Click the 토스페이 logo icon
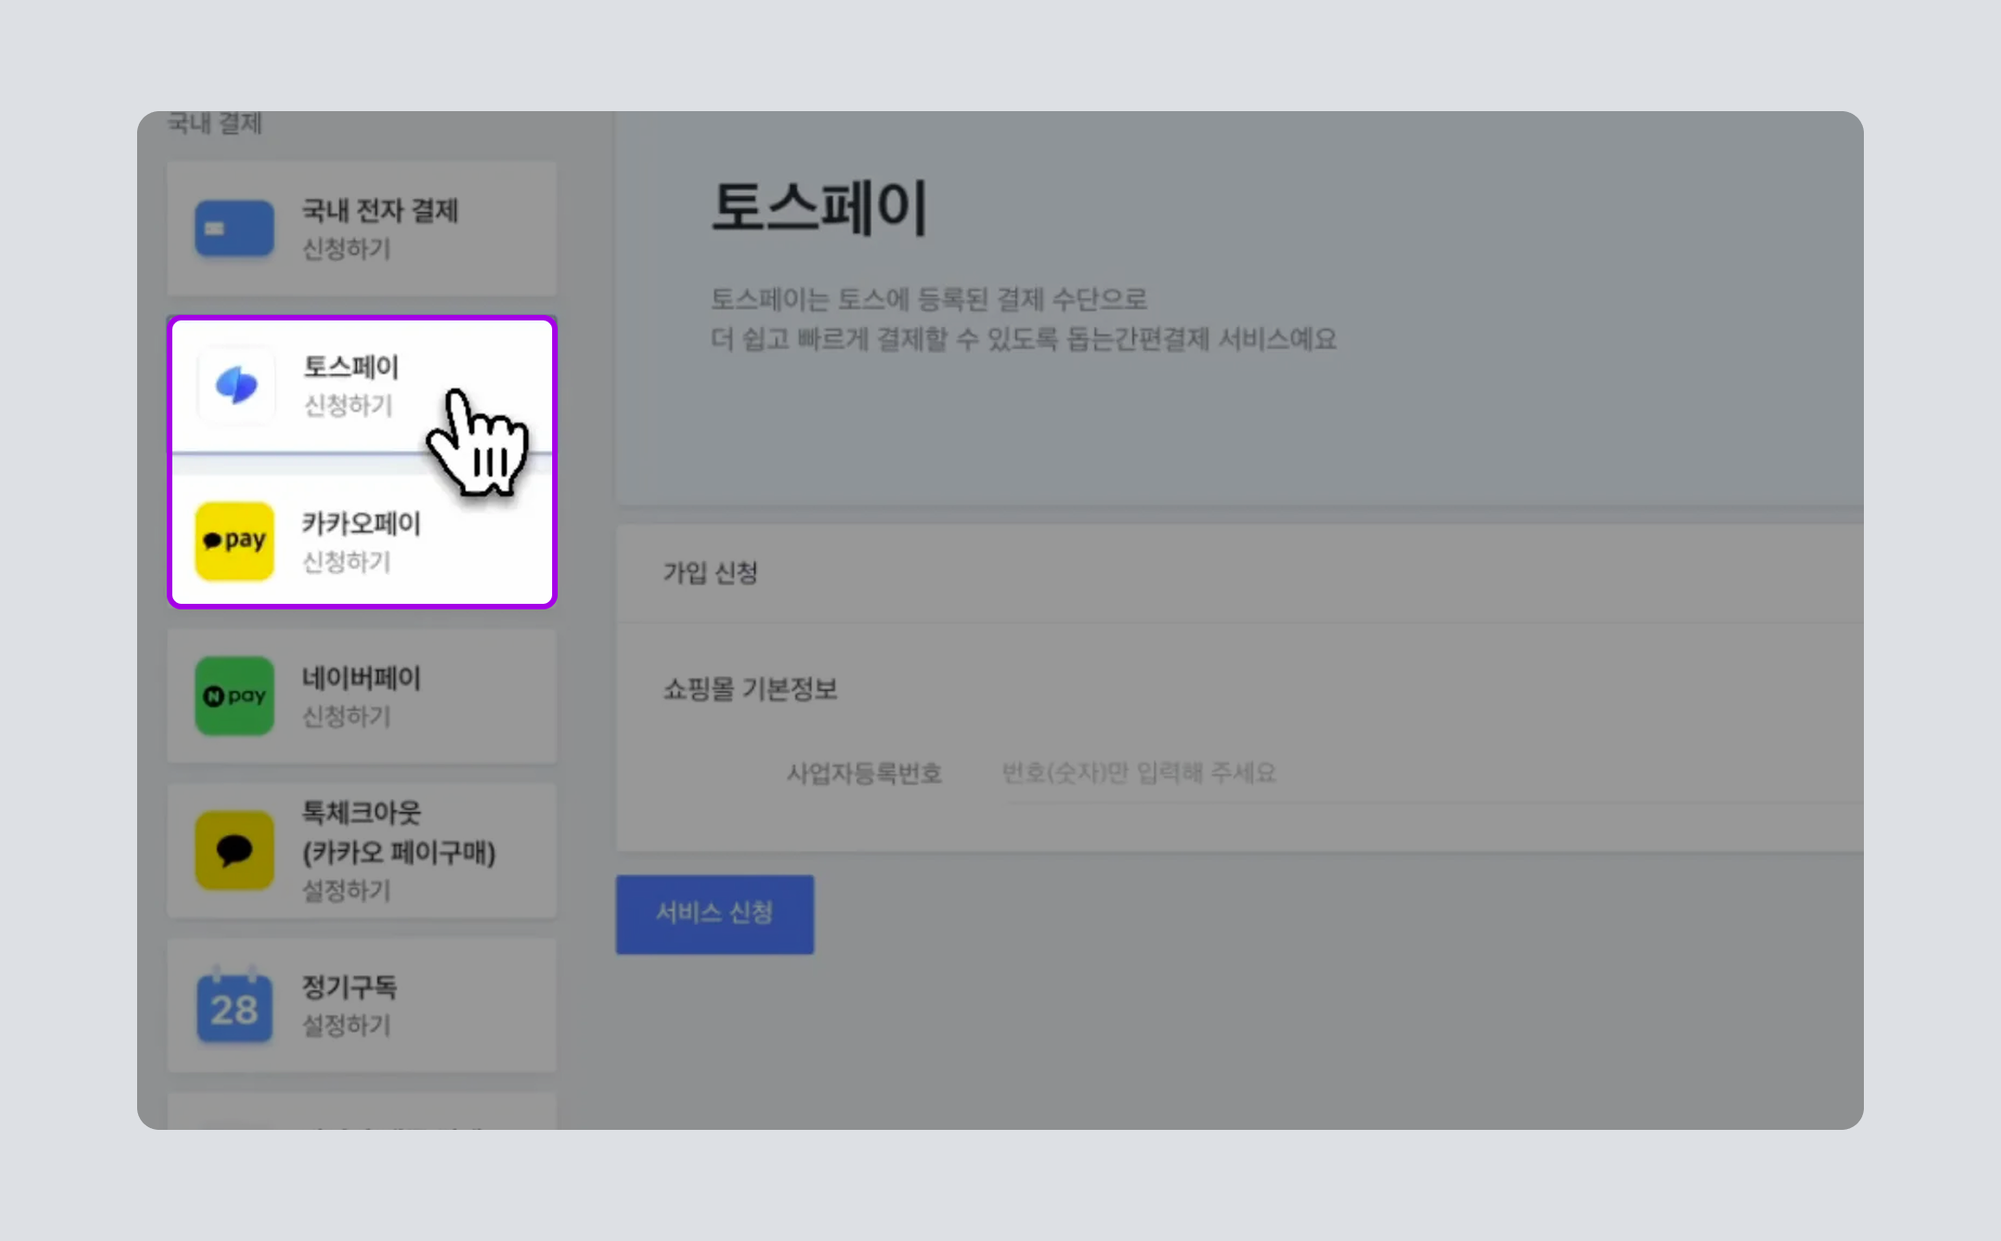 coord(235,384)
